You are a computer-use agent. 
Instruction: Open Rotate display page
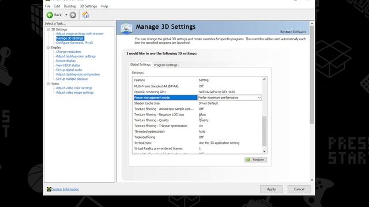66,61
